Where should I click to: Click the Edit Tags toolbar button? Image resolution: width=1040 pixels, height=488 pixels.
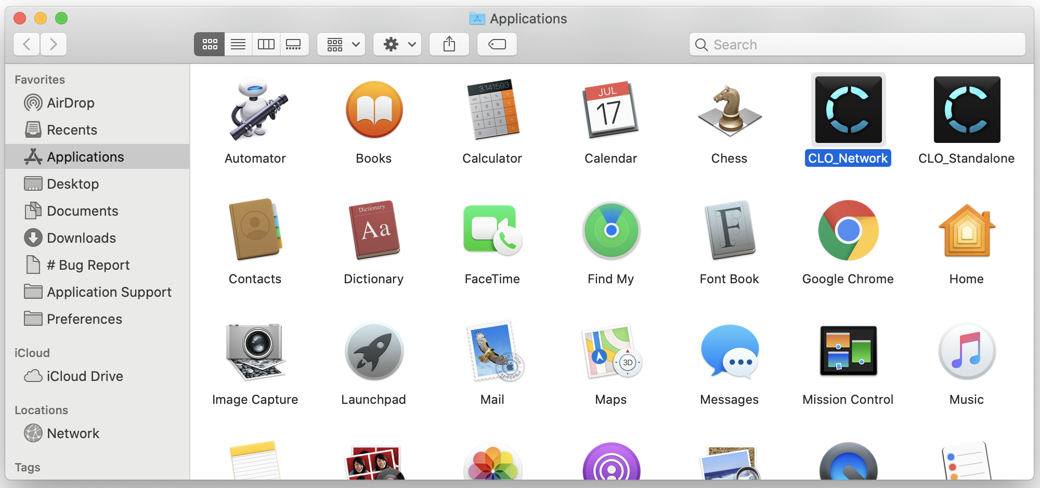pyautogui.click(x=497, y=44)
